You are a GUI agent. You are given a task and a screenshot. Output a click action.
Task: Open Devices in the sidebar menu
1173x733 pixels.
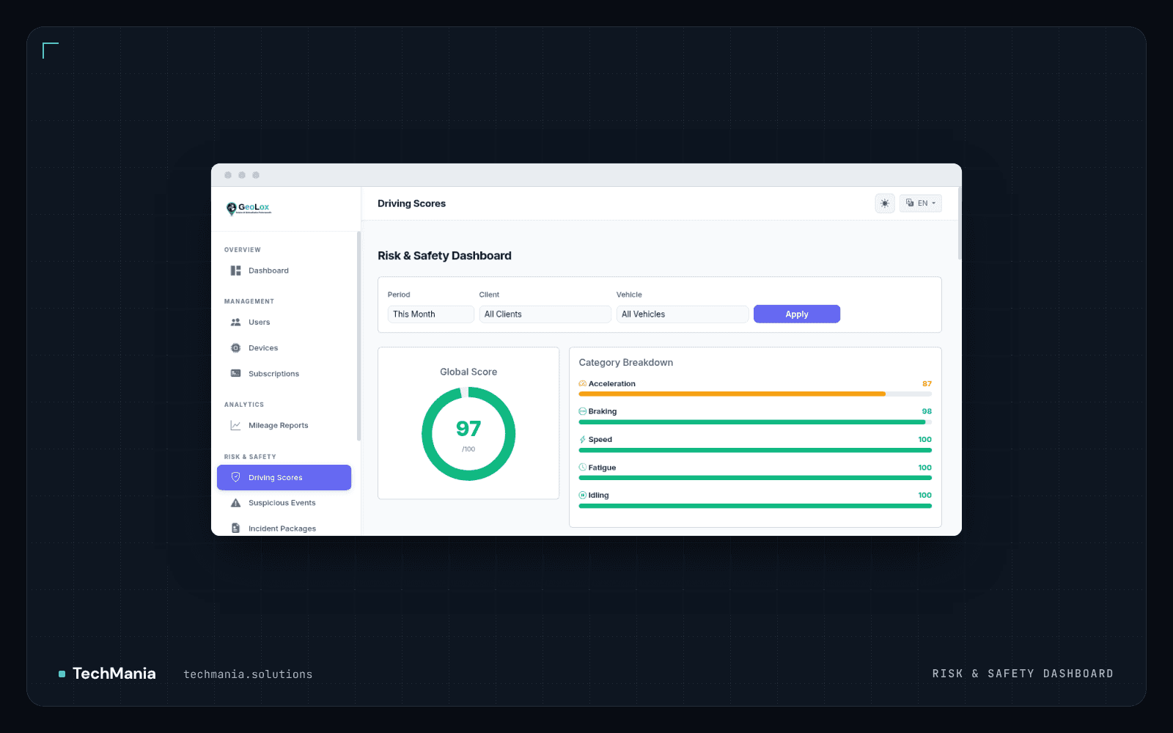[x=284, y=348]
